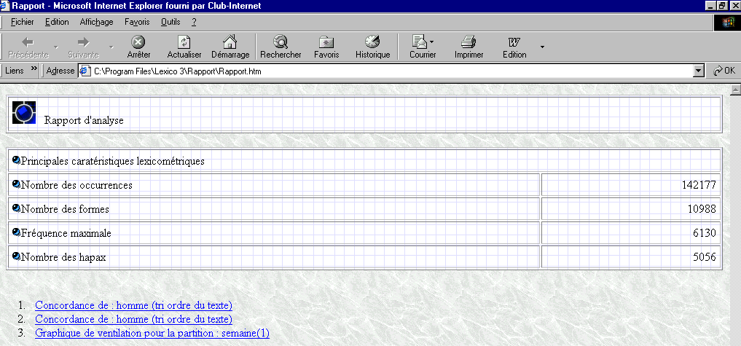Go to Démarrage home page icon
Screen dimensions: 741x346
[230, 42]
